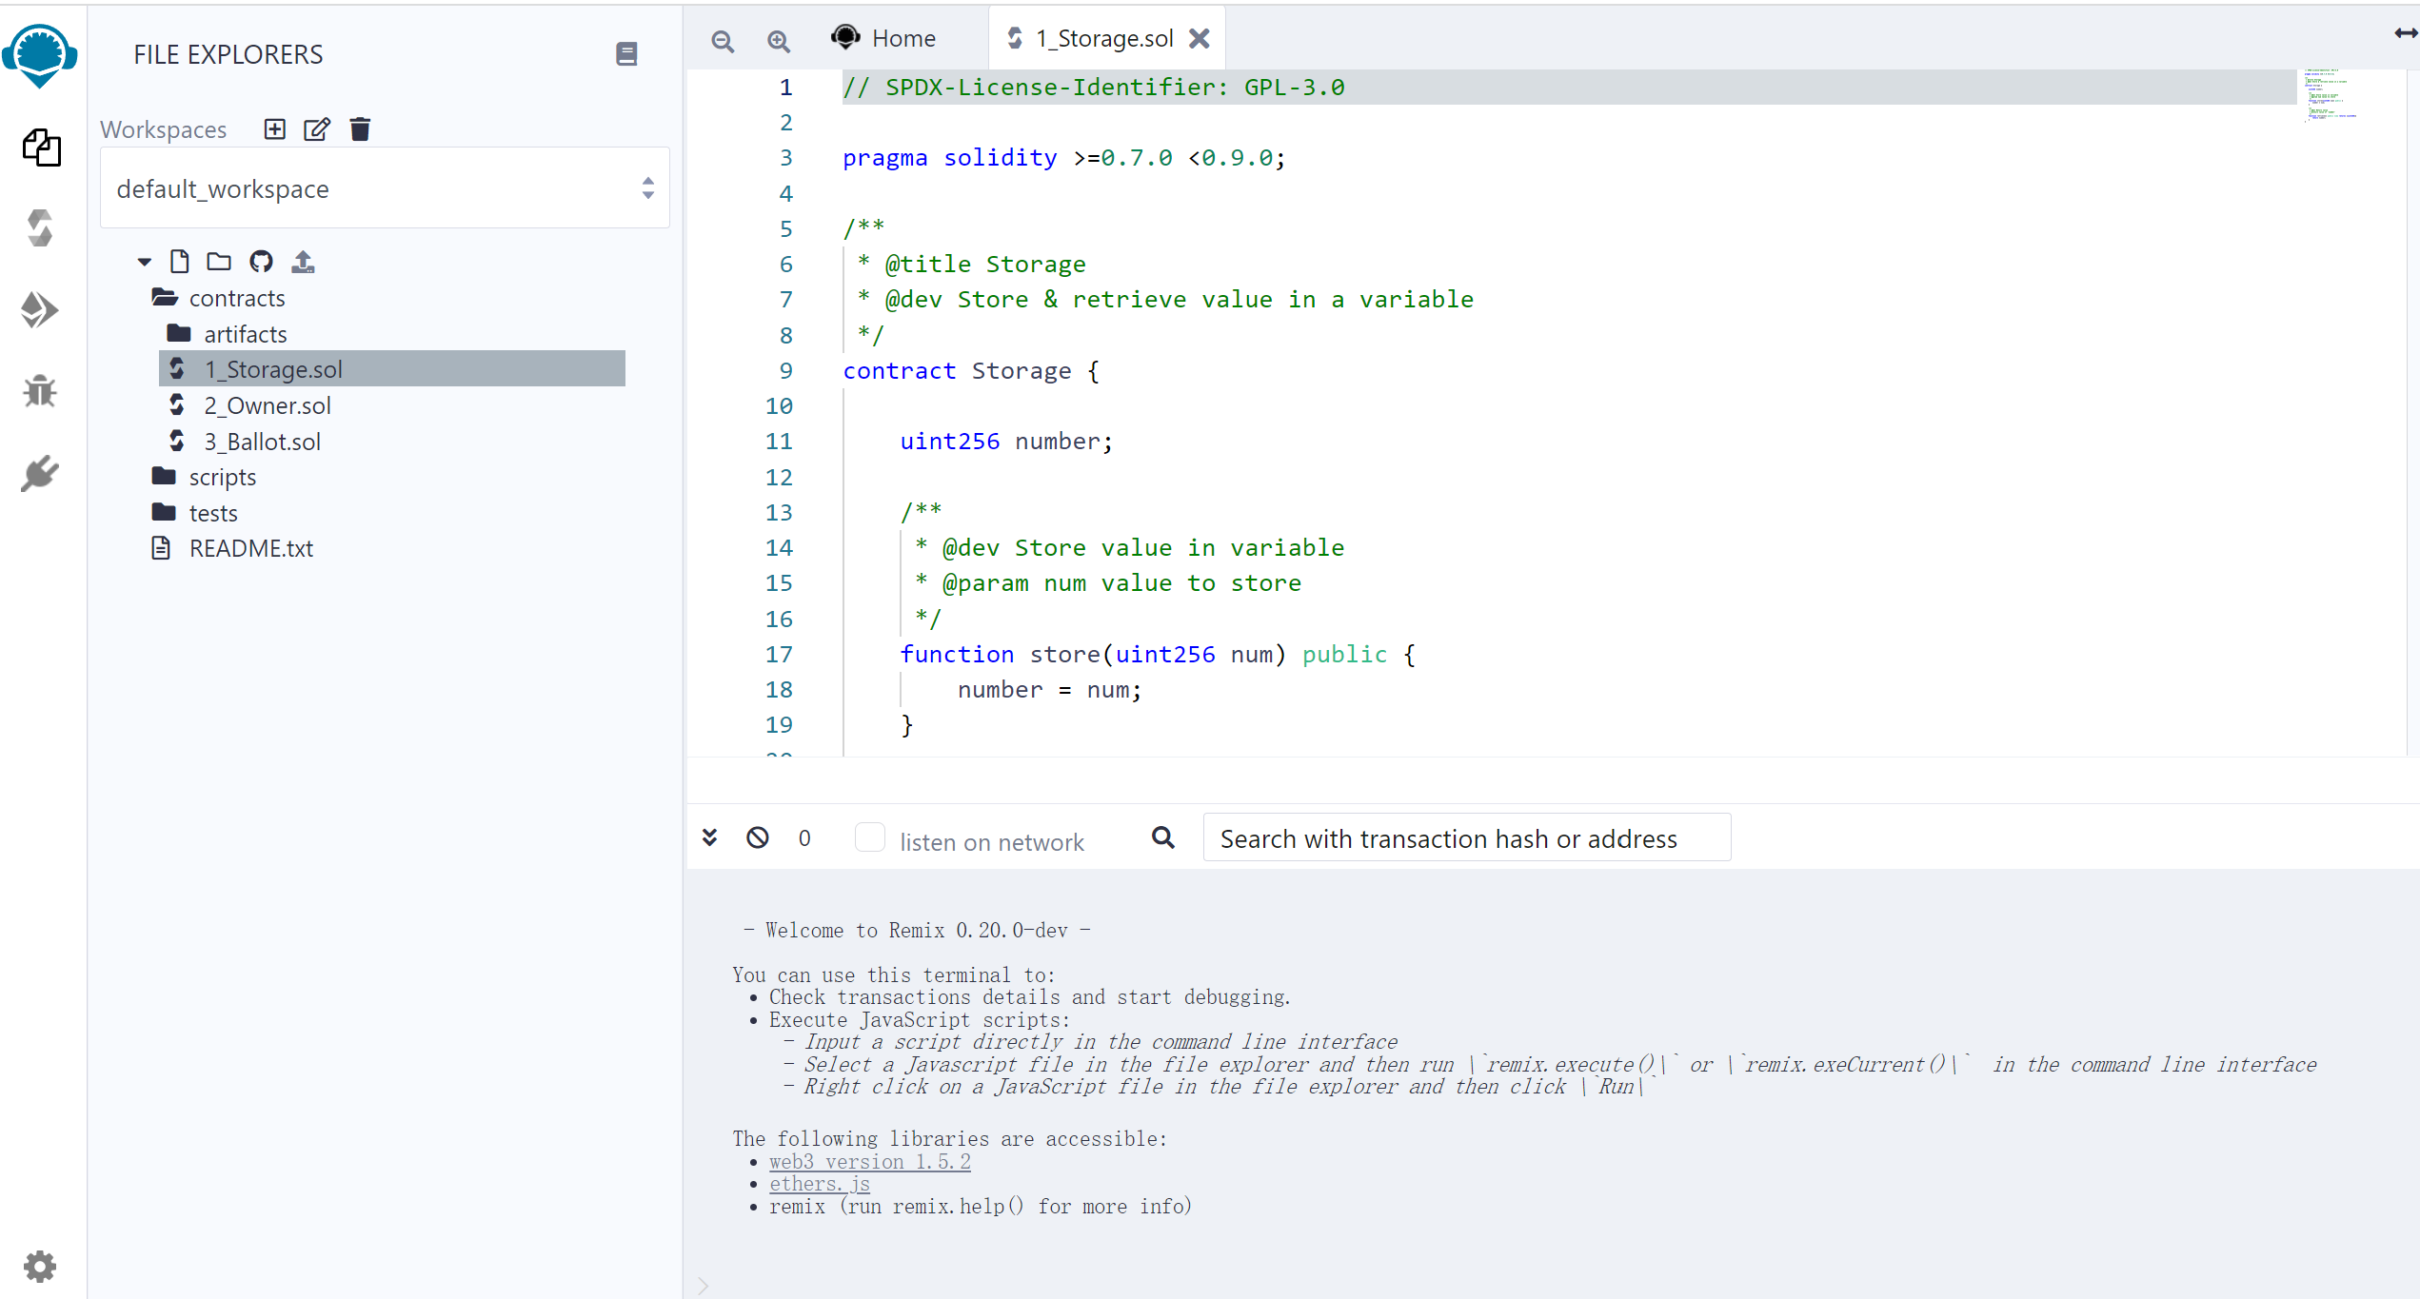
Task: Open 1_Storage.sol in the file tree
Action: click(x=392, y=369)
